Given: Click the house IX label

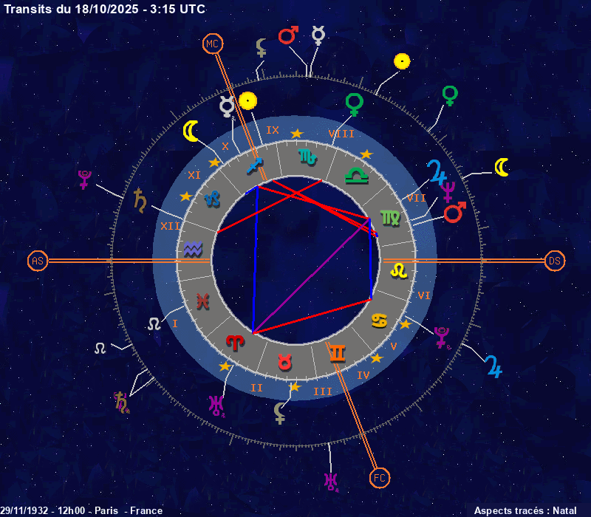Looking at the screenshot, I should 273,130.
